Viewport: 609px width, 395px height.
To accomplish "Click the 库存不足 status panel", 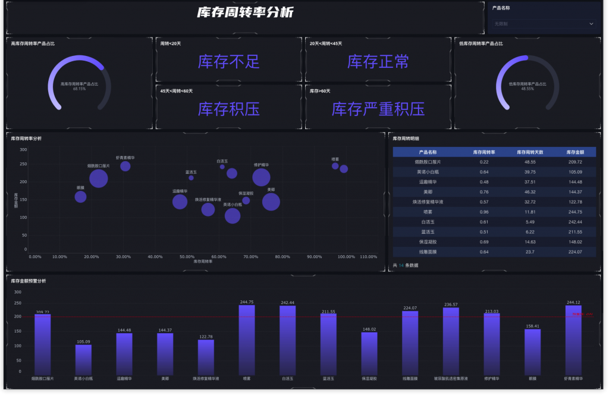I will (228, 62).
